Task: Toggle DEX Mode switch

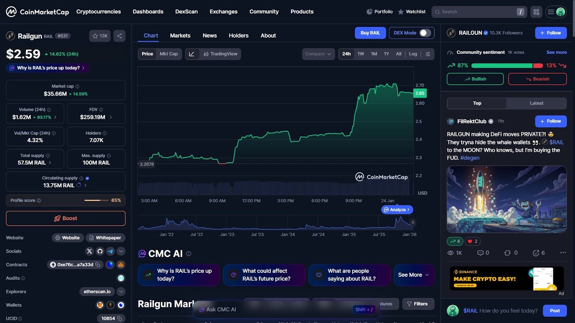Action: click(425, 33)
